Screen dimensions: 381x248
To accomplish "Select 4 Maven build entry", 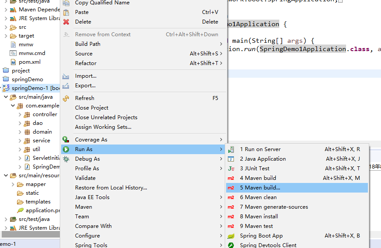I will pyautogui.click(x=297, y=178).
